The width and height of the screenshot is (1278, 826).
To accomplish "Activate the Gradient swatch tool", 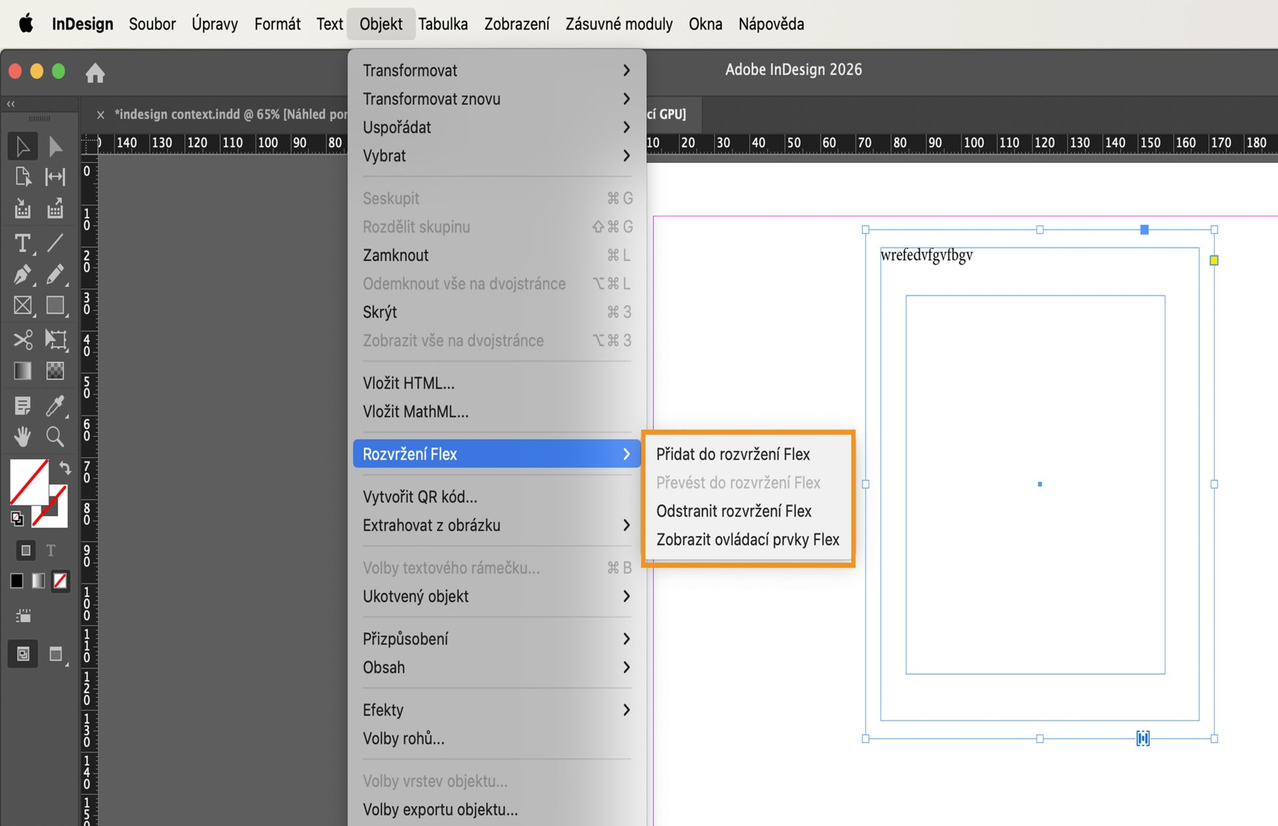I will [x=22, y=370].
